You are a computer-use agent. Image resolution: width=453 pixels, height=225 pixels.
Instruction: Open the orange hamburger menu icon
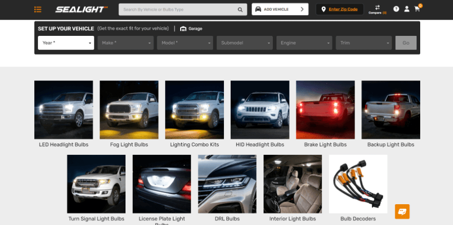[x=37, y=9]
